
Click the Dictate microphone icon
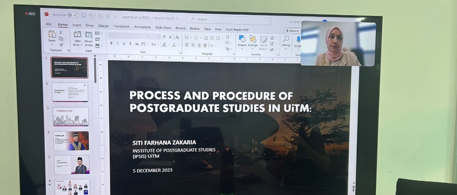(x=298, y=40)
